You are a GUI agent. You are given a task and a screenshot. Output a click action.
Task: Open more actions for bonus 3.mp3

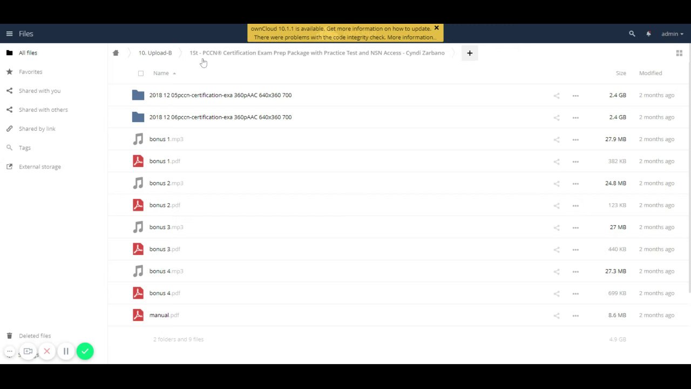click(x=575, y=227)
